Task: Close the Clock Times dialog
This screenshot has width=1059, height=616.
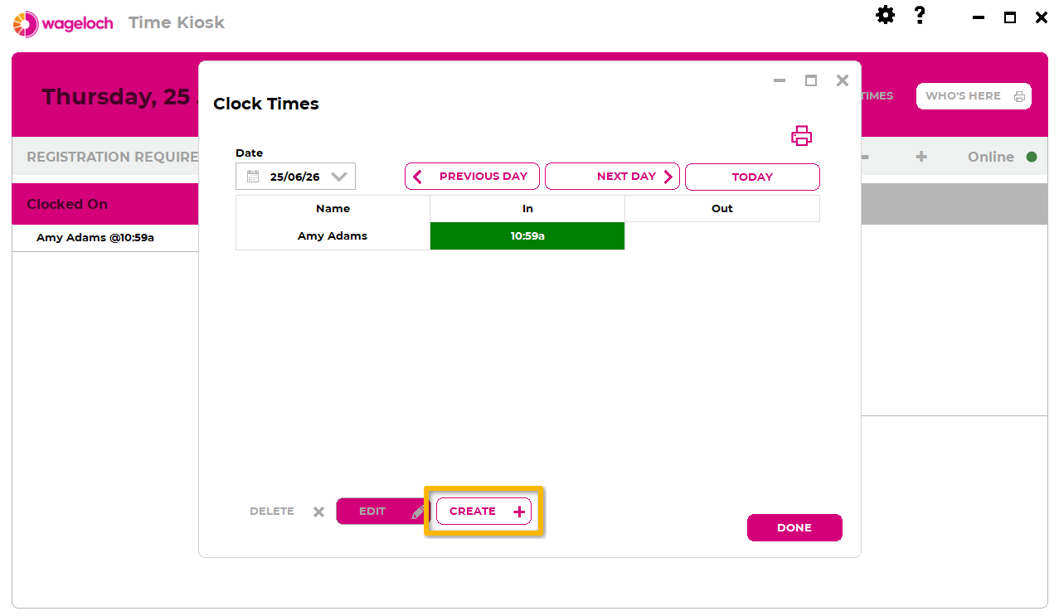Action: [x=843, y=80]
